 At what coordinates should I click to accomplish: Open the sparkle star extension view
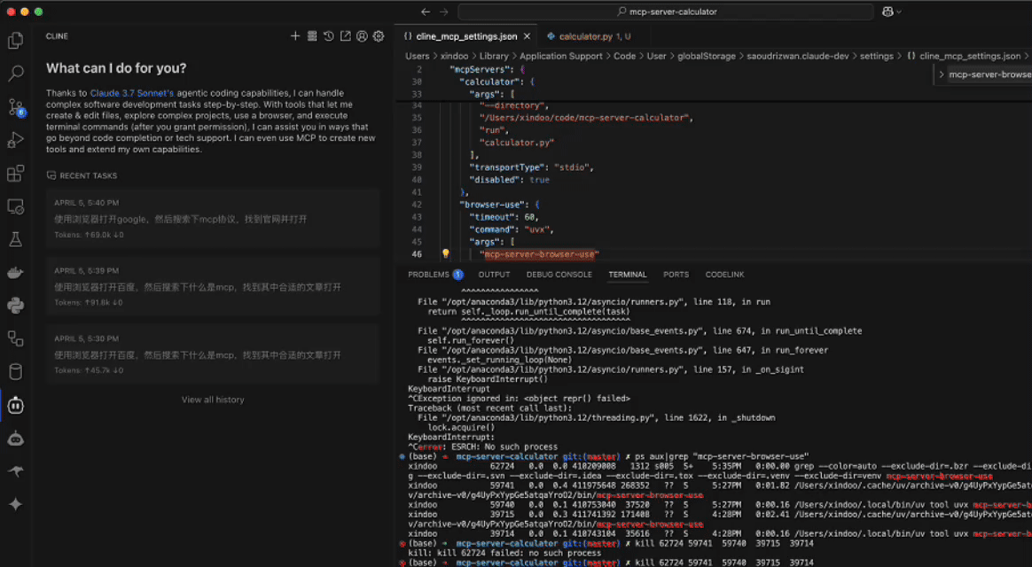15,504
